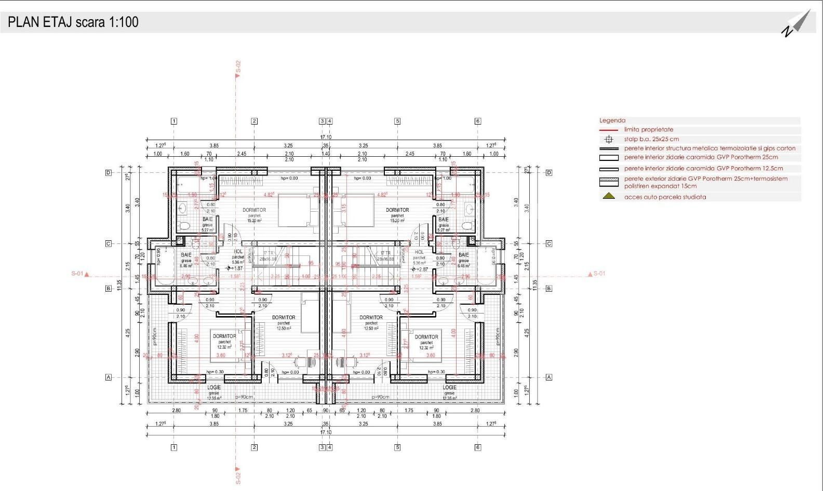
Task: Select grid axis marker A on right side
Action: 549,377
